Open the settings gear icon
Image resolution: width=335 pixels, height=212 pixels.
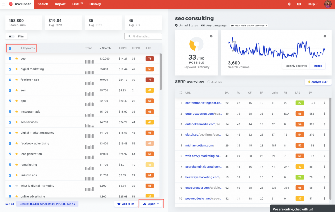[x=289, y=4]
